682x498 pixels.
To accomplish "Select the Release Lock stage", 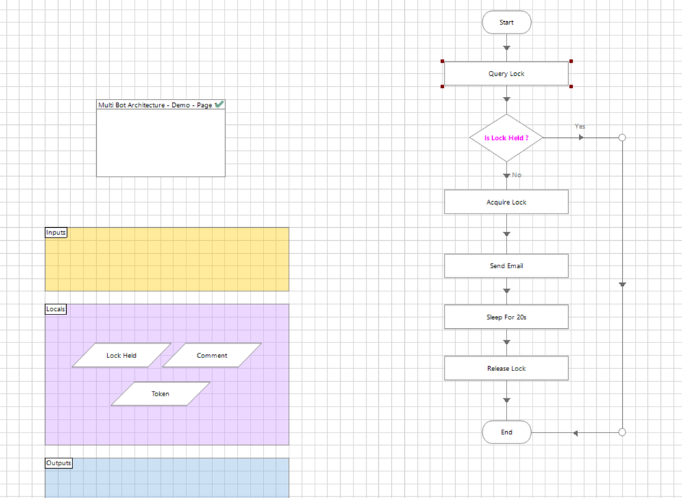I will click(507, 368).
